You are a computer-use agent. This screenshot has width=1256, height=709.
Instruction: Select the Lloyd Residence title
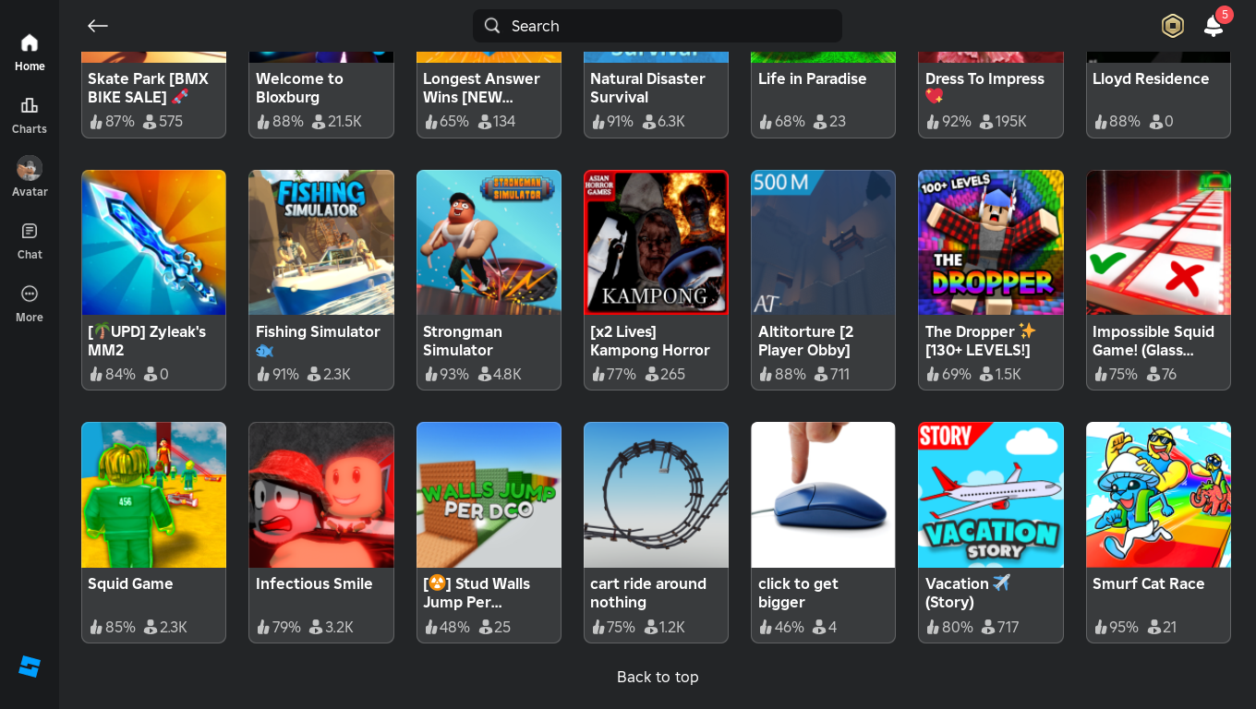pyautogui.click(x=1151, y=78)
